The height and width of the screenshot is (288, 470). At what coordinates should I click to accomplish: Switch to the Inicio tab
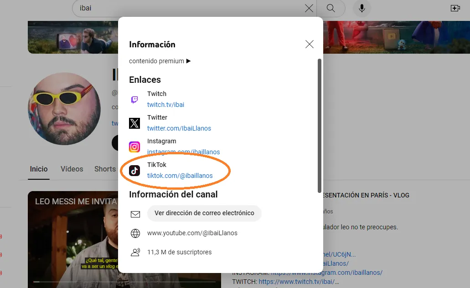click(x=39, y=169)
